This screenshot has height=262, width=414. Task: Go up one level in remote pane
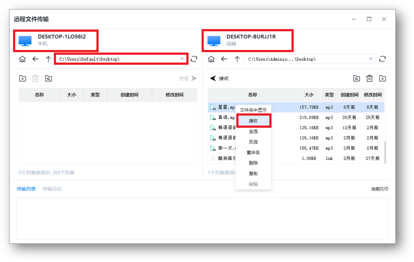coord(237,59)
